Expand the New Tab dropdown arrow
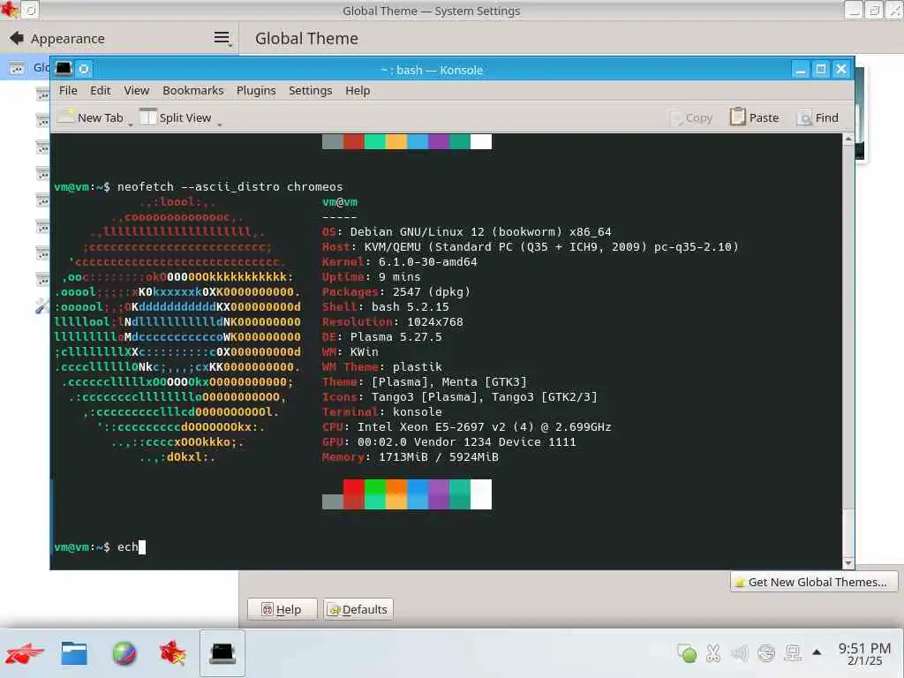 click(x=131, y=124)
